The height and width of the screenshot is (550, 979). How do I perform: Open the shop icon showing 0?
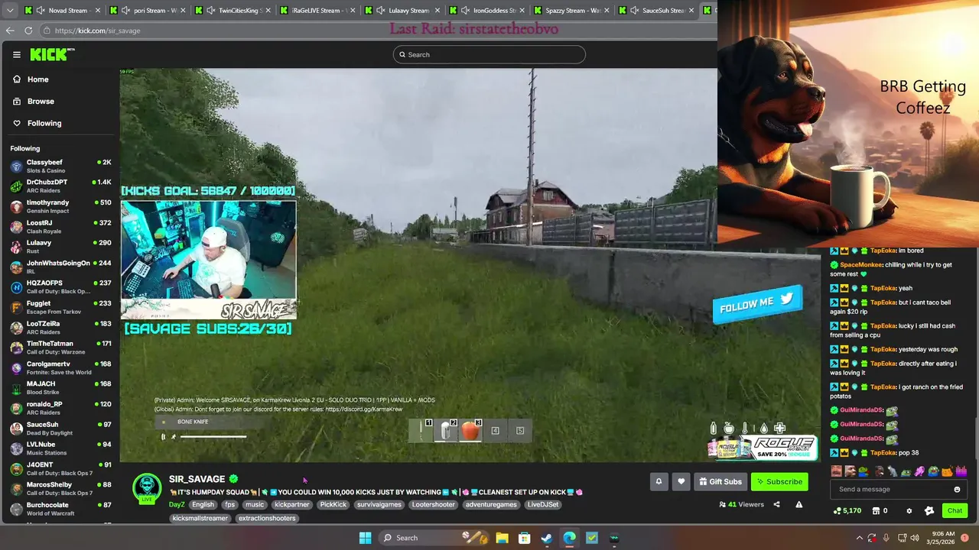pos(880,511)
